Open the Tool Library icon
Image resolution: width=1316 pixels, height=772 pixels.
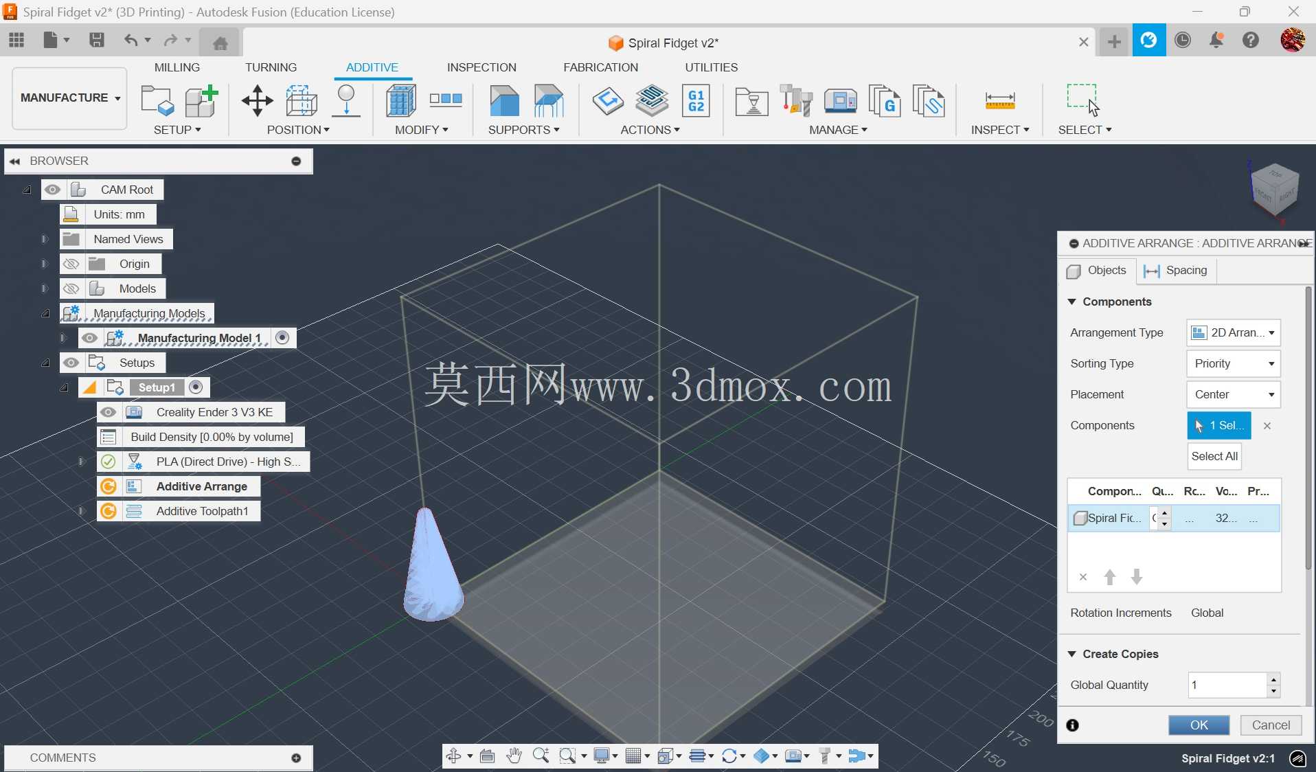(796, 101)
